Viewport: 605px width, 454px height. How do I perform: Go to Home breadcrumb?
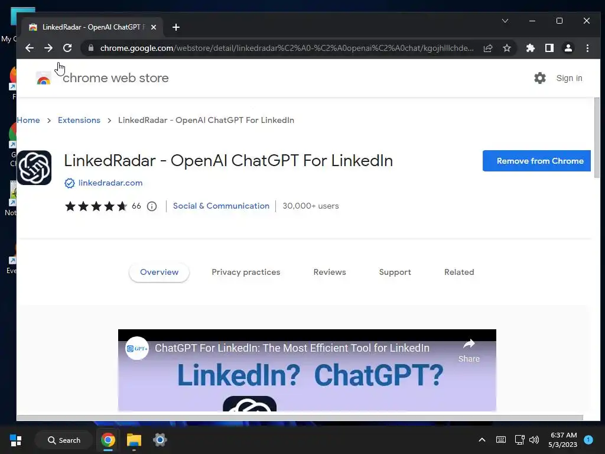pos(28,120)
